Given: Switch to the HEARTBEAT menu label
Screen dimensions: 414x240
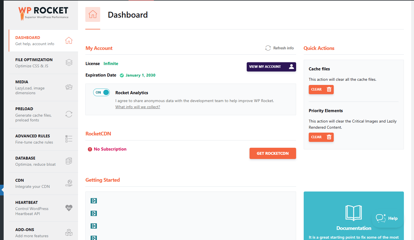Looking at the screenshot, I should (x=27, y=202).
